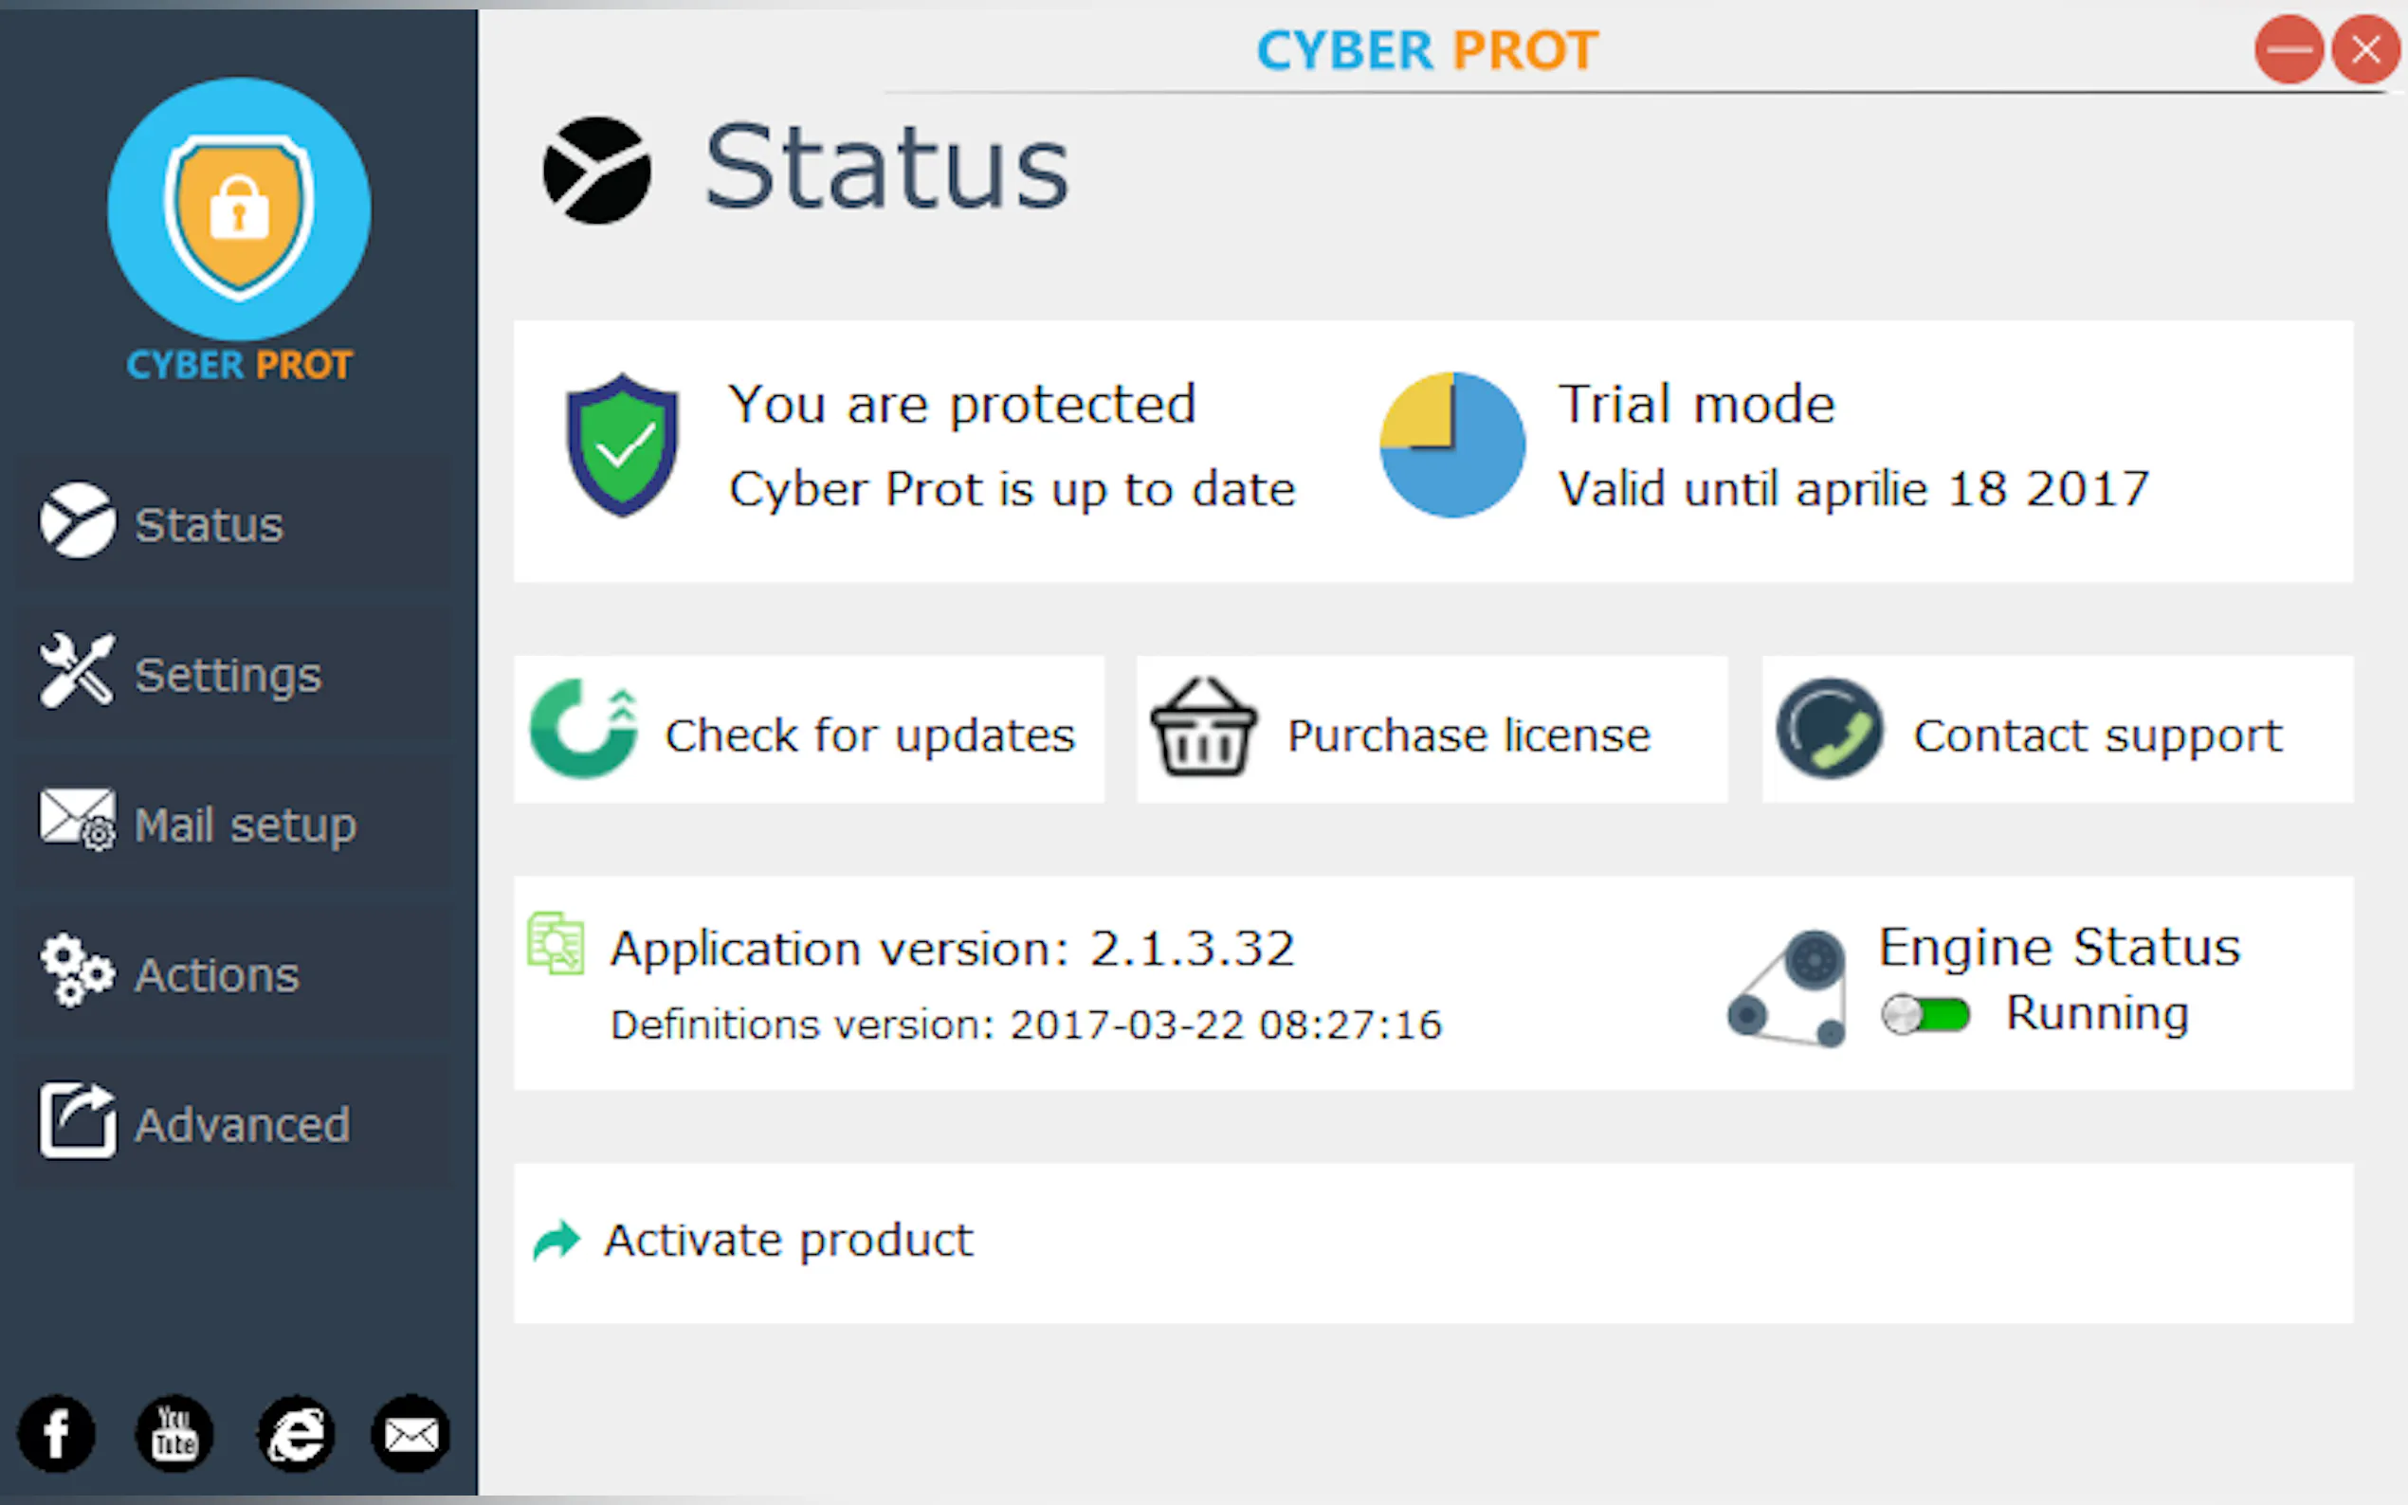Click the YouTube icon in sidebar footer

coord(174,1433)
